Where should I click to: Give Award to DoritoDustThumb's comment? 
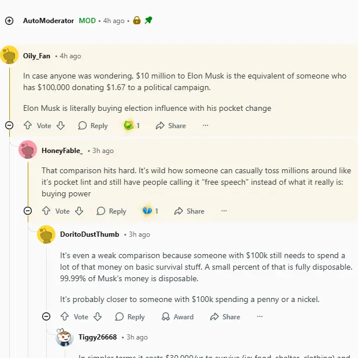177,316
